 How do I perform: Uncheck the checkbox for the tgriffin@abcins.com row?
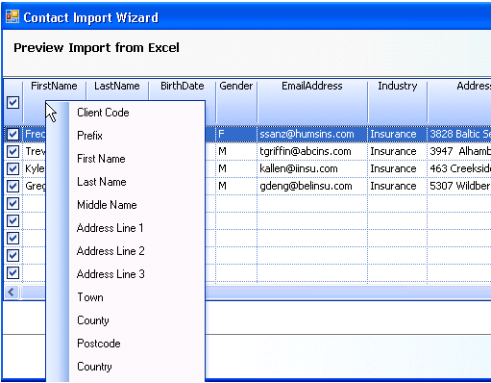[12, 151]
